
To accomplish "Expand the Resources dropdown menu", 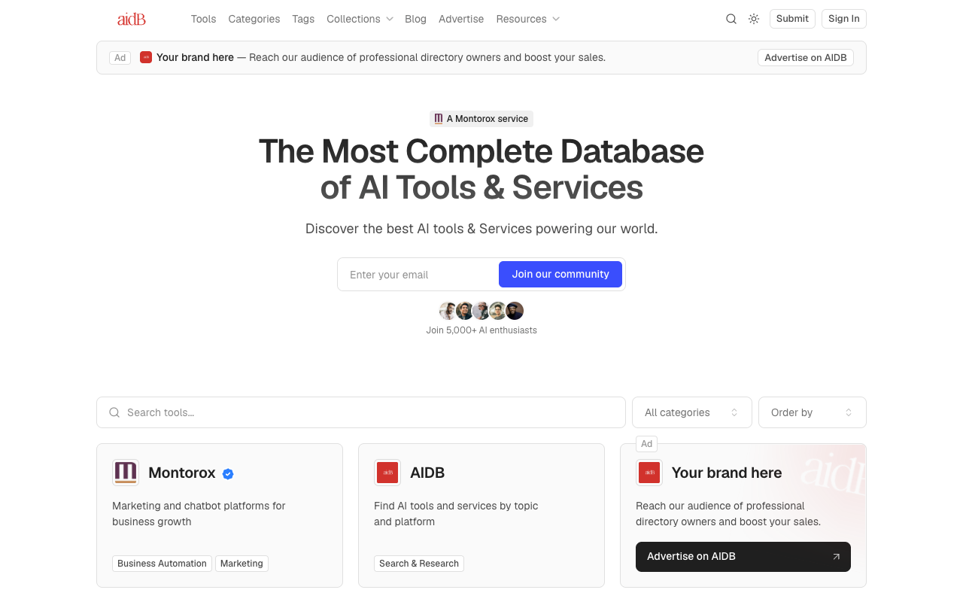I will [x=527, y=19].
